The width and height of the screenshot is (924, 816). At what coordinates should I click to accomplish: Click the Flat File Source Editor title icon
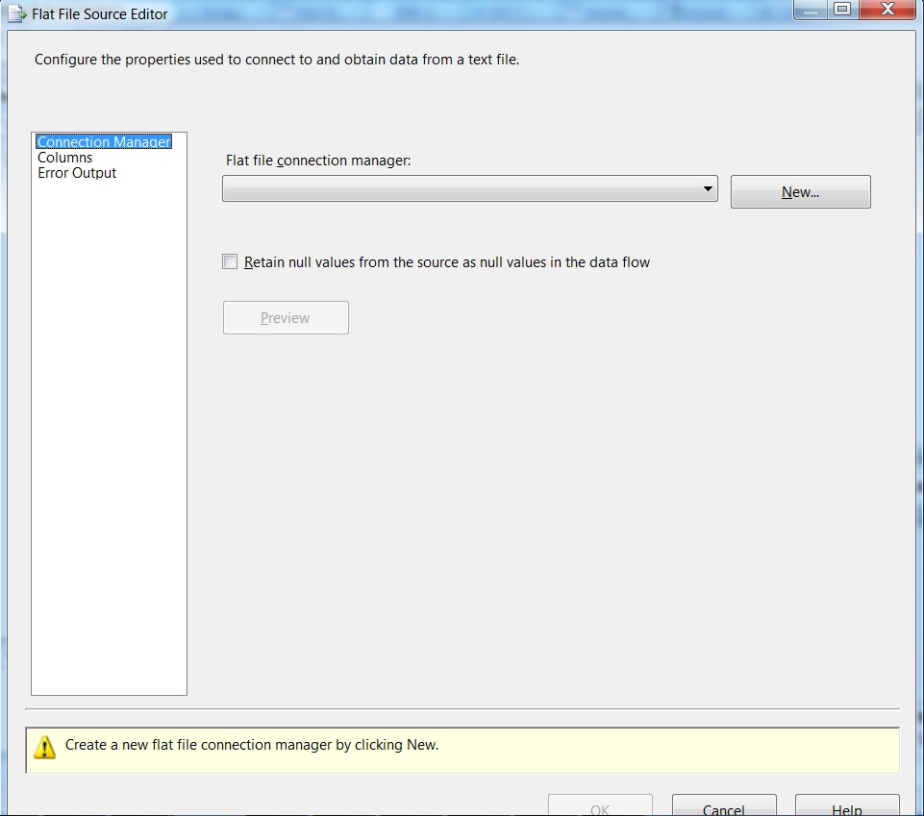pos(17,13)
